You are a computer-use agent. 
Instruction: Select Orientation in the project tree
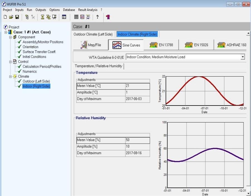click(30, 47)
